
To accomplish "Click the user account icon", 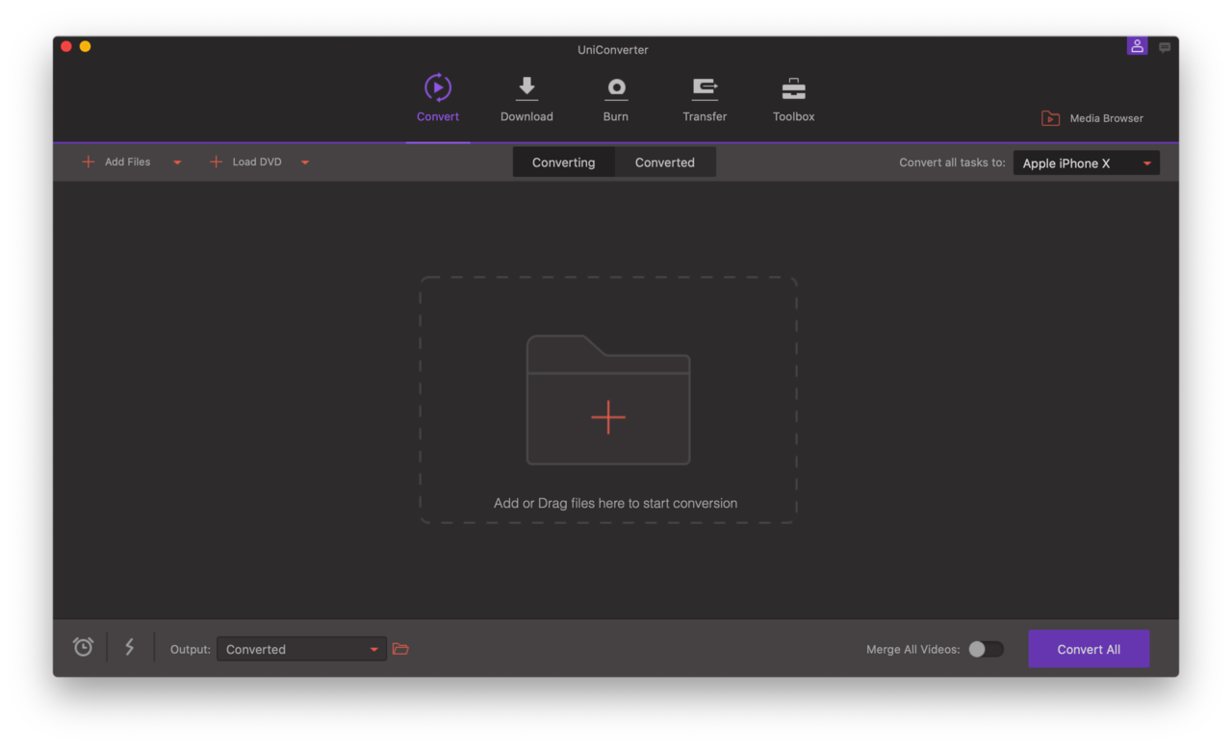I will click(1138, 46).
